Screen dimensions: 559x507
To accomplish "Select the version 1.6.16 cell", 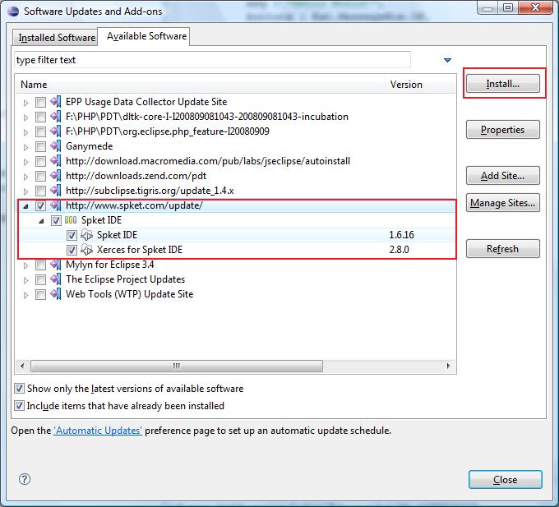I will (x=401, y=235).
